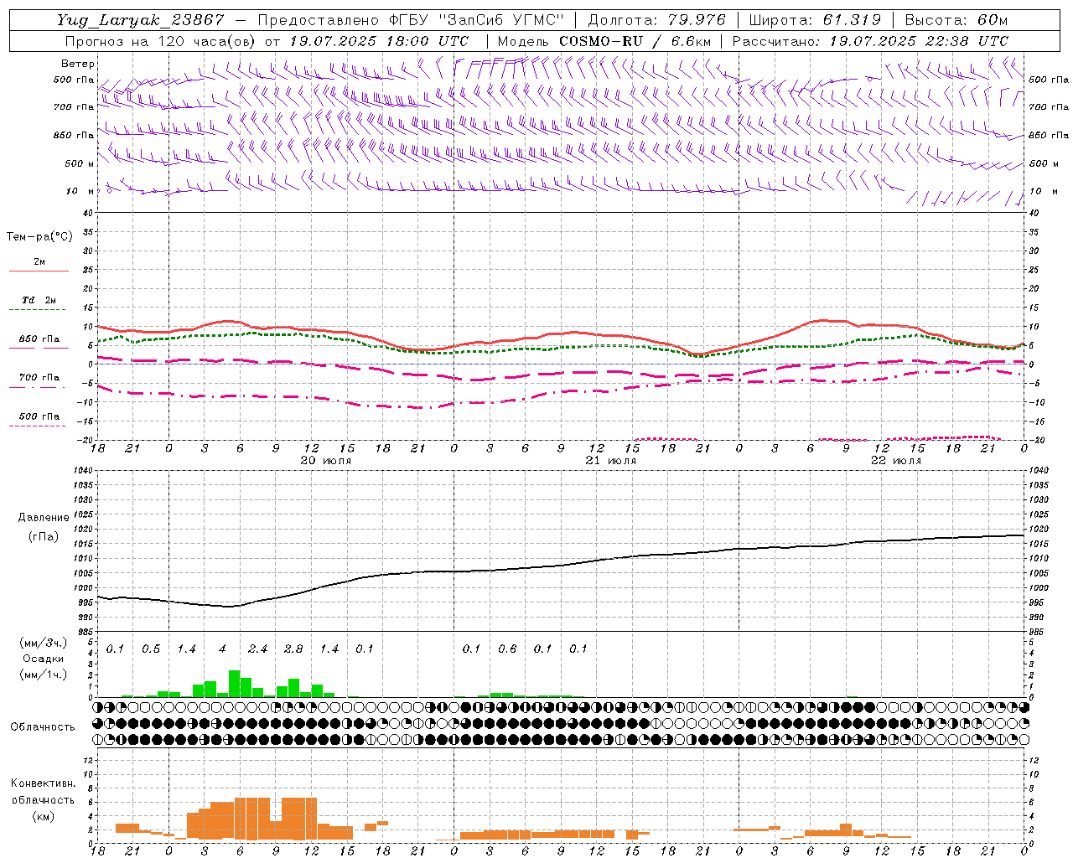The height and width of the screenshot is (858, 1073).
Task: Click the precipitation amount '0.6'
Action: [x=507, y=649]
